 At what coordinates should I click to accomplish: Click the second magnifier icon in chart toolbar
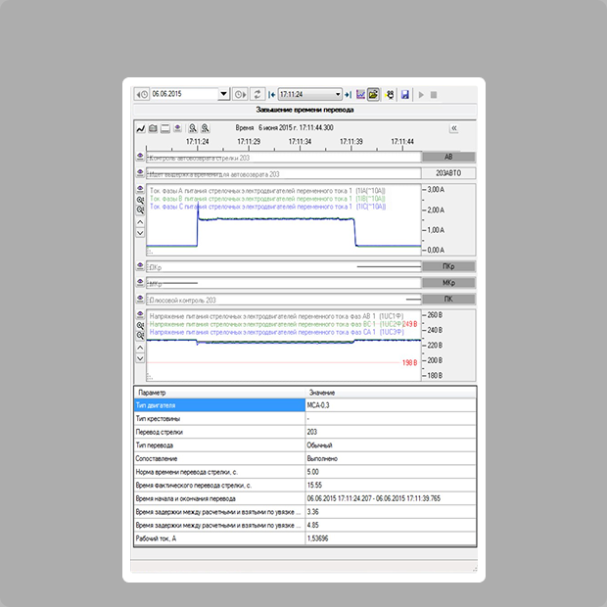pos(205,128)
